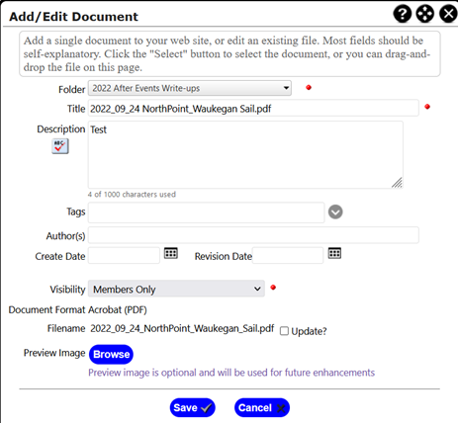Open the Folder dropdown

(190, 88)
